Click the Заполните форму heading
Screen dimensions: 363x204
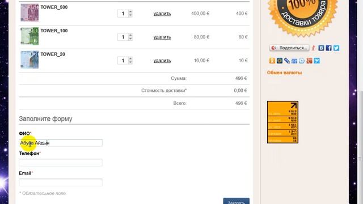45,118
